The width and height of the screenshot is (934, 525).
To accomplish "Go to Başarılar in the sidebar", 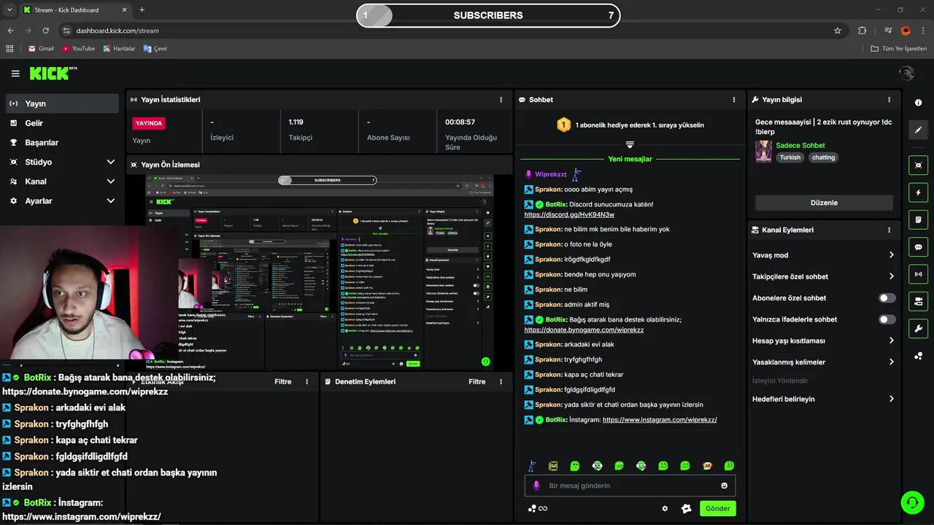I will point(61,142).
